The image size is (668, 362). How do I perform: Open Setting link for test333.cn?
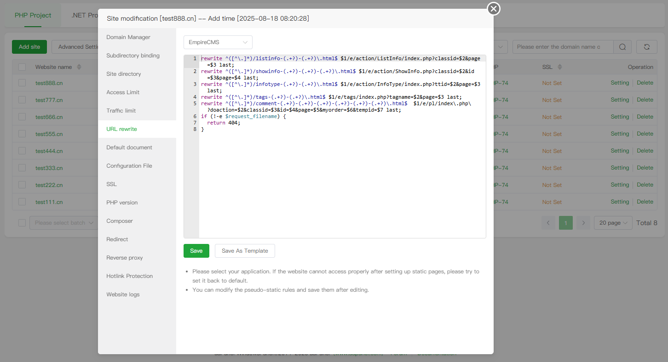click(x=619, y=168)
